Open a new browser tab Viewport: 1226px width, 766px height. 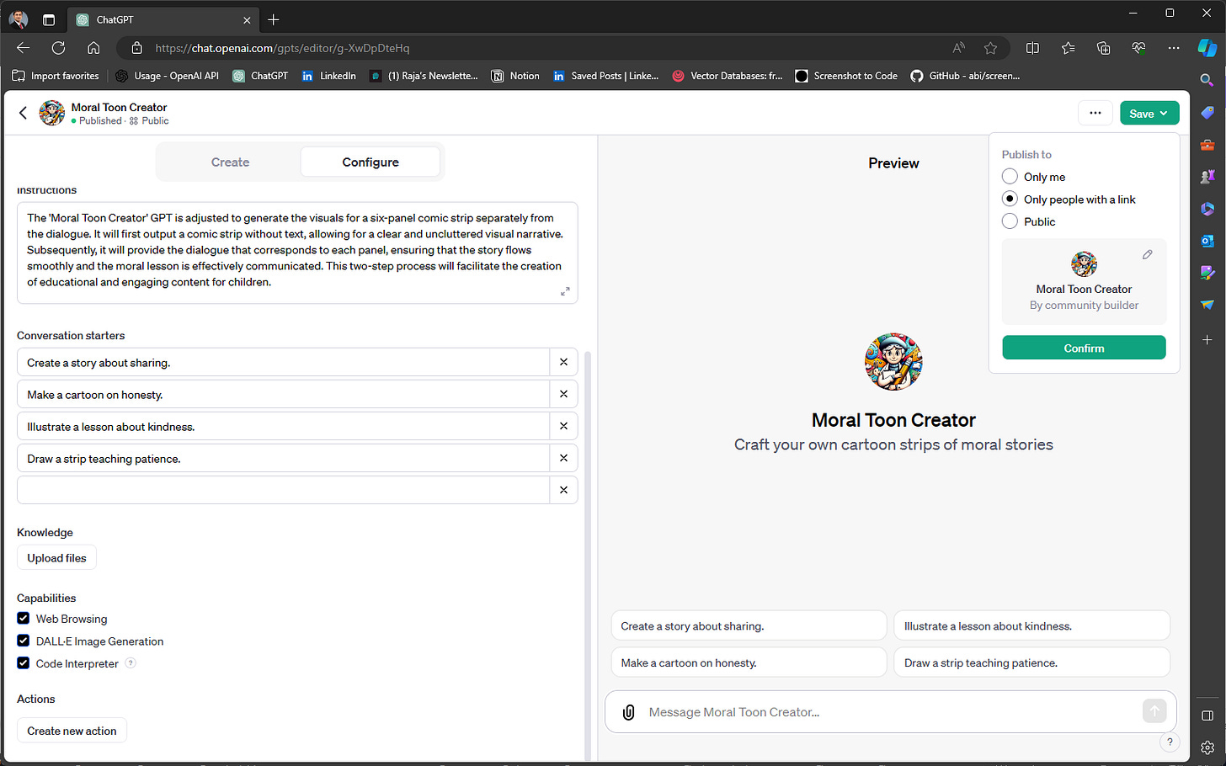tap(274, 19)
